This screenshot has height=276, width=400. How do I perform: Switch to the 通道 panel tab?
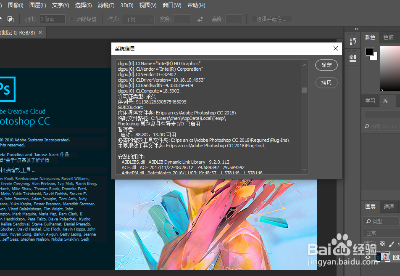click(x=389, y=207)
